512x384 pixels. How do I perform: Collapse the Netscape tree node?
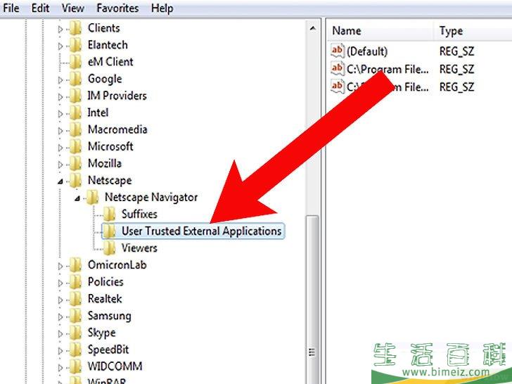point(60,181)
